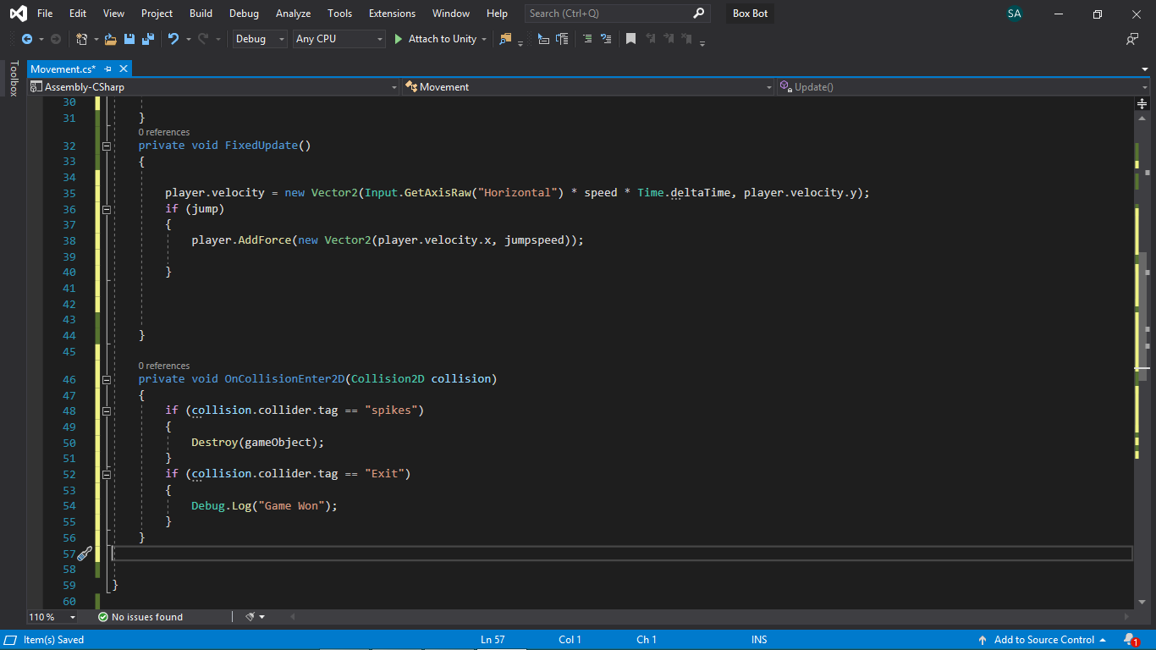Select the Save icon for Movement.cs
This screenshot has width=1156, height=650.
[x=128, y=39]
